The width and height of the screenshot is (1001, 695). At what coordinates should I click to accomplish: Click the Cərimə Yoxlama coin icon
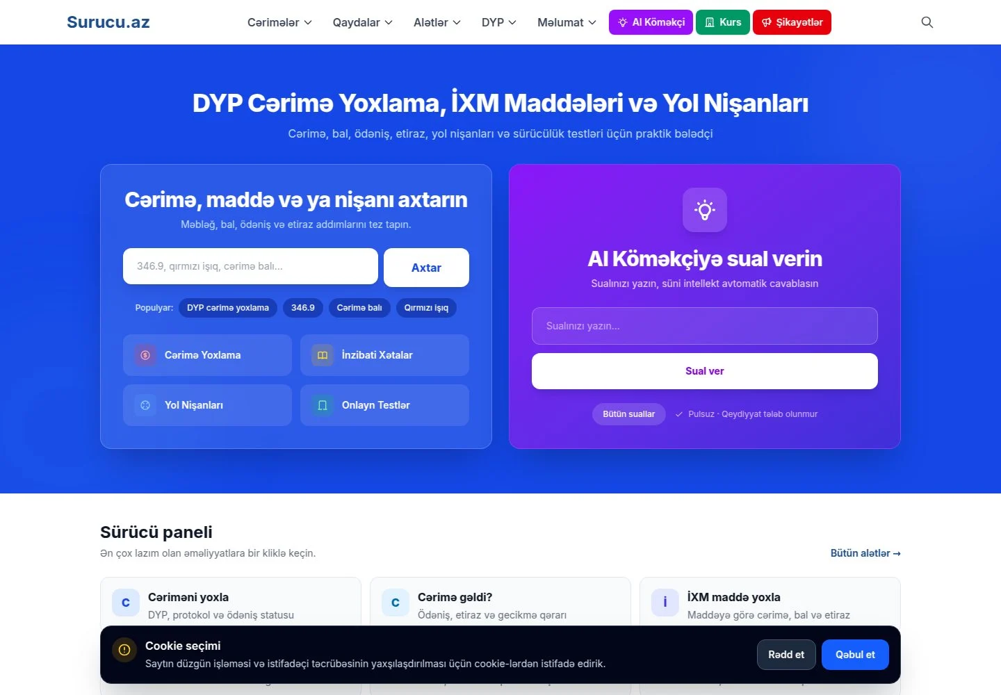(x=145, y=355)
